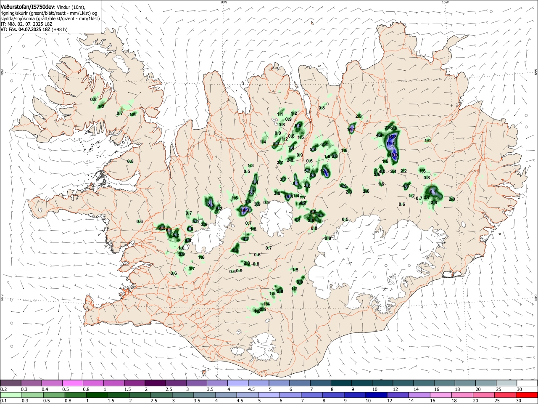
Task: Click the 2.2 precipitation value on the map
Action: tap(403, 171)
